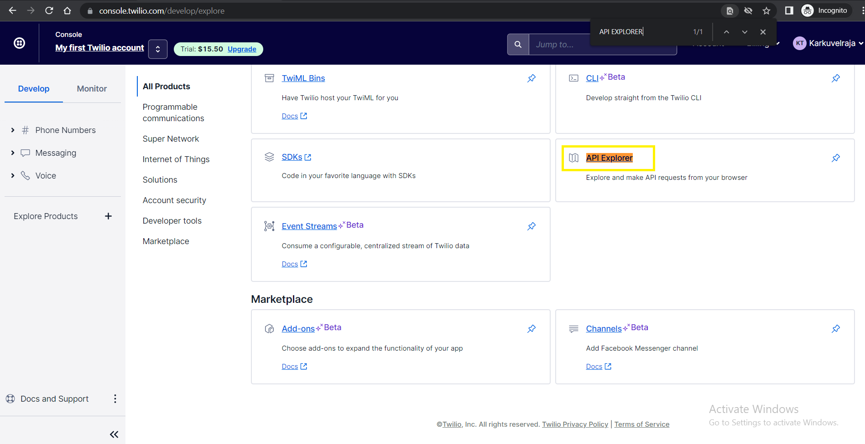The width and height of the screenshot is (865, 444).
Task: Select All Products category
Action: (167, 87)
